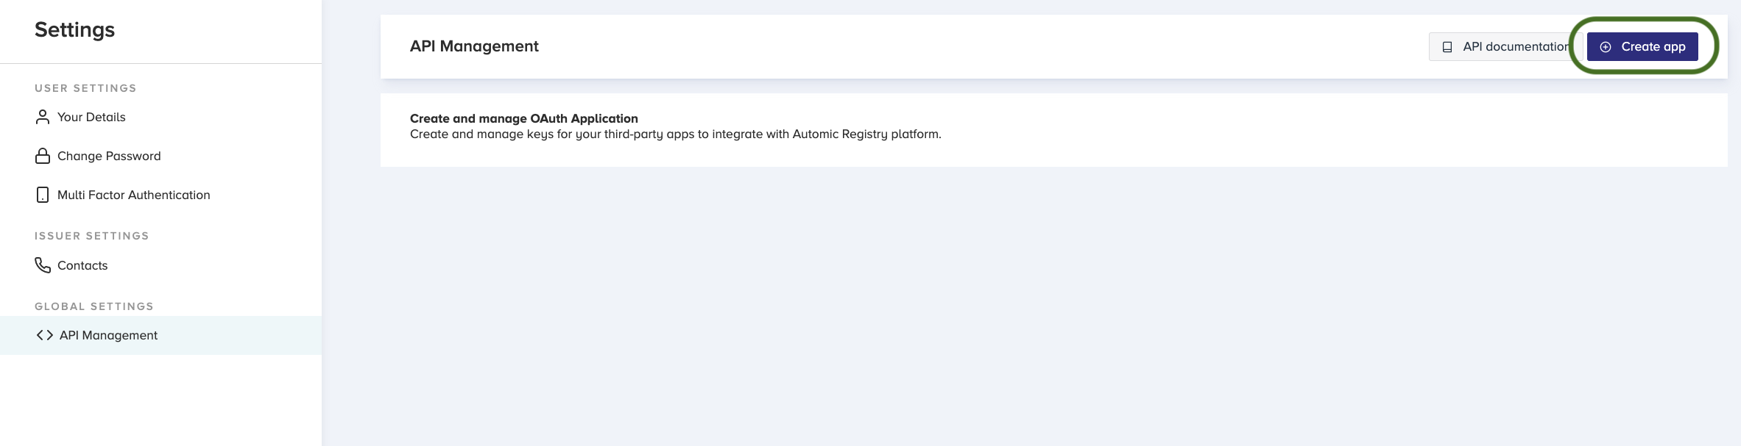Click the person icon beside Your Details
Viewport: 1741px width, 446px height.
[x=43, y=117]
